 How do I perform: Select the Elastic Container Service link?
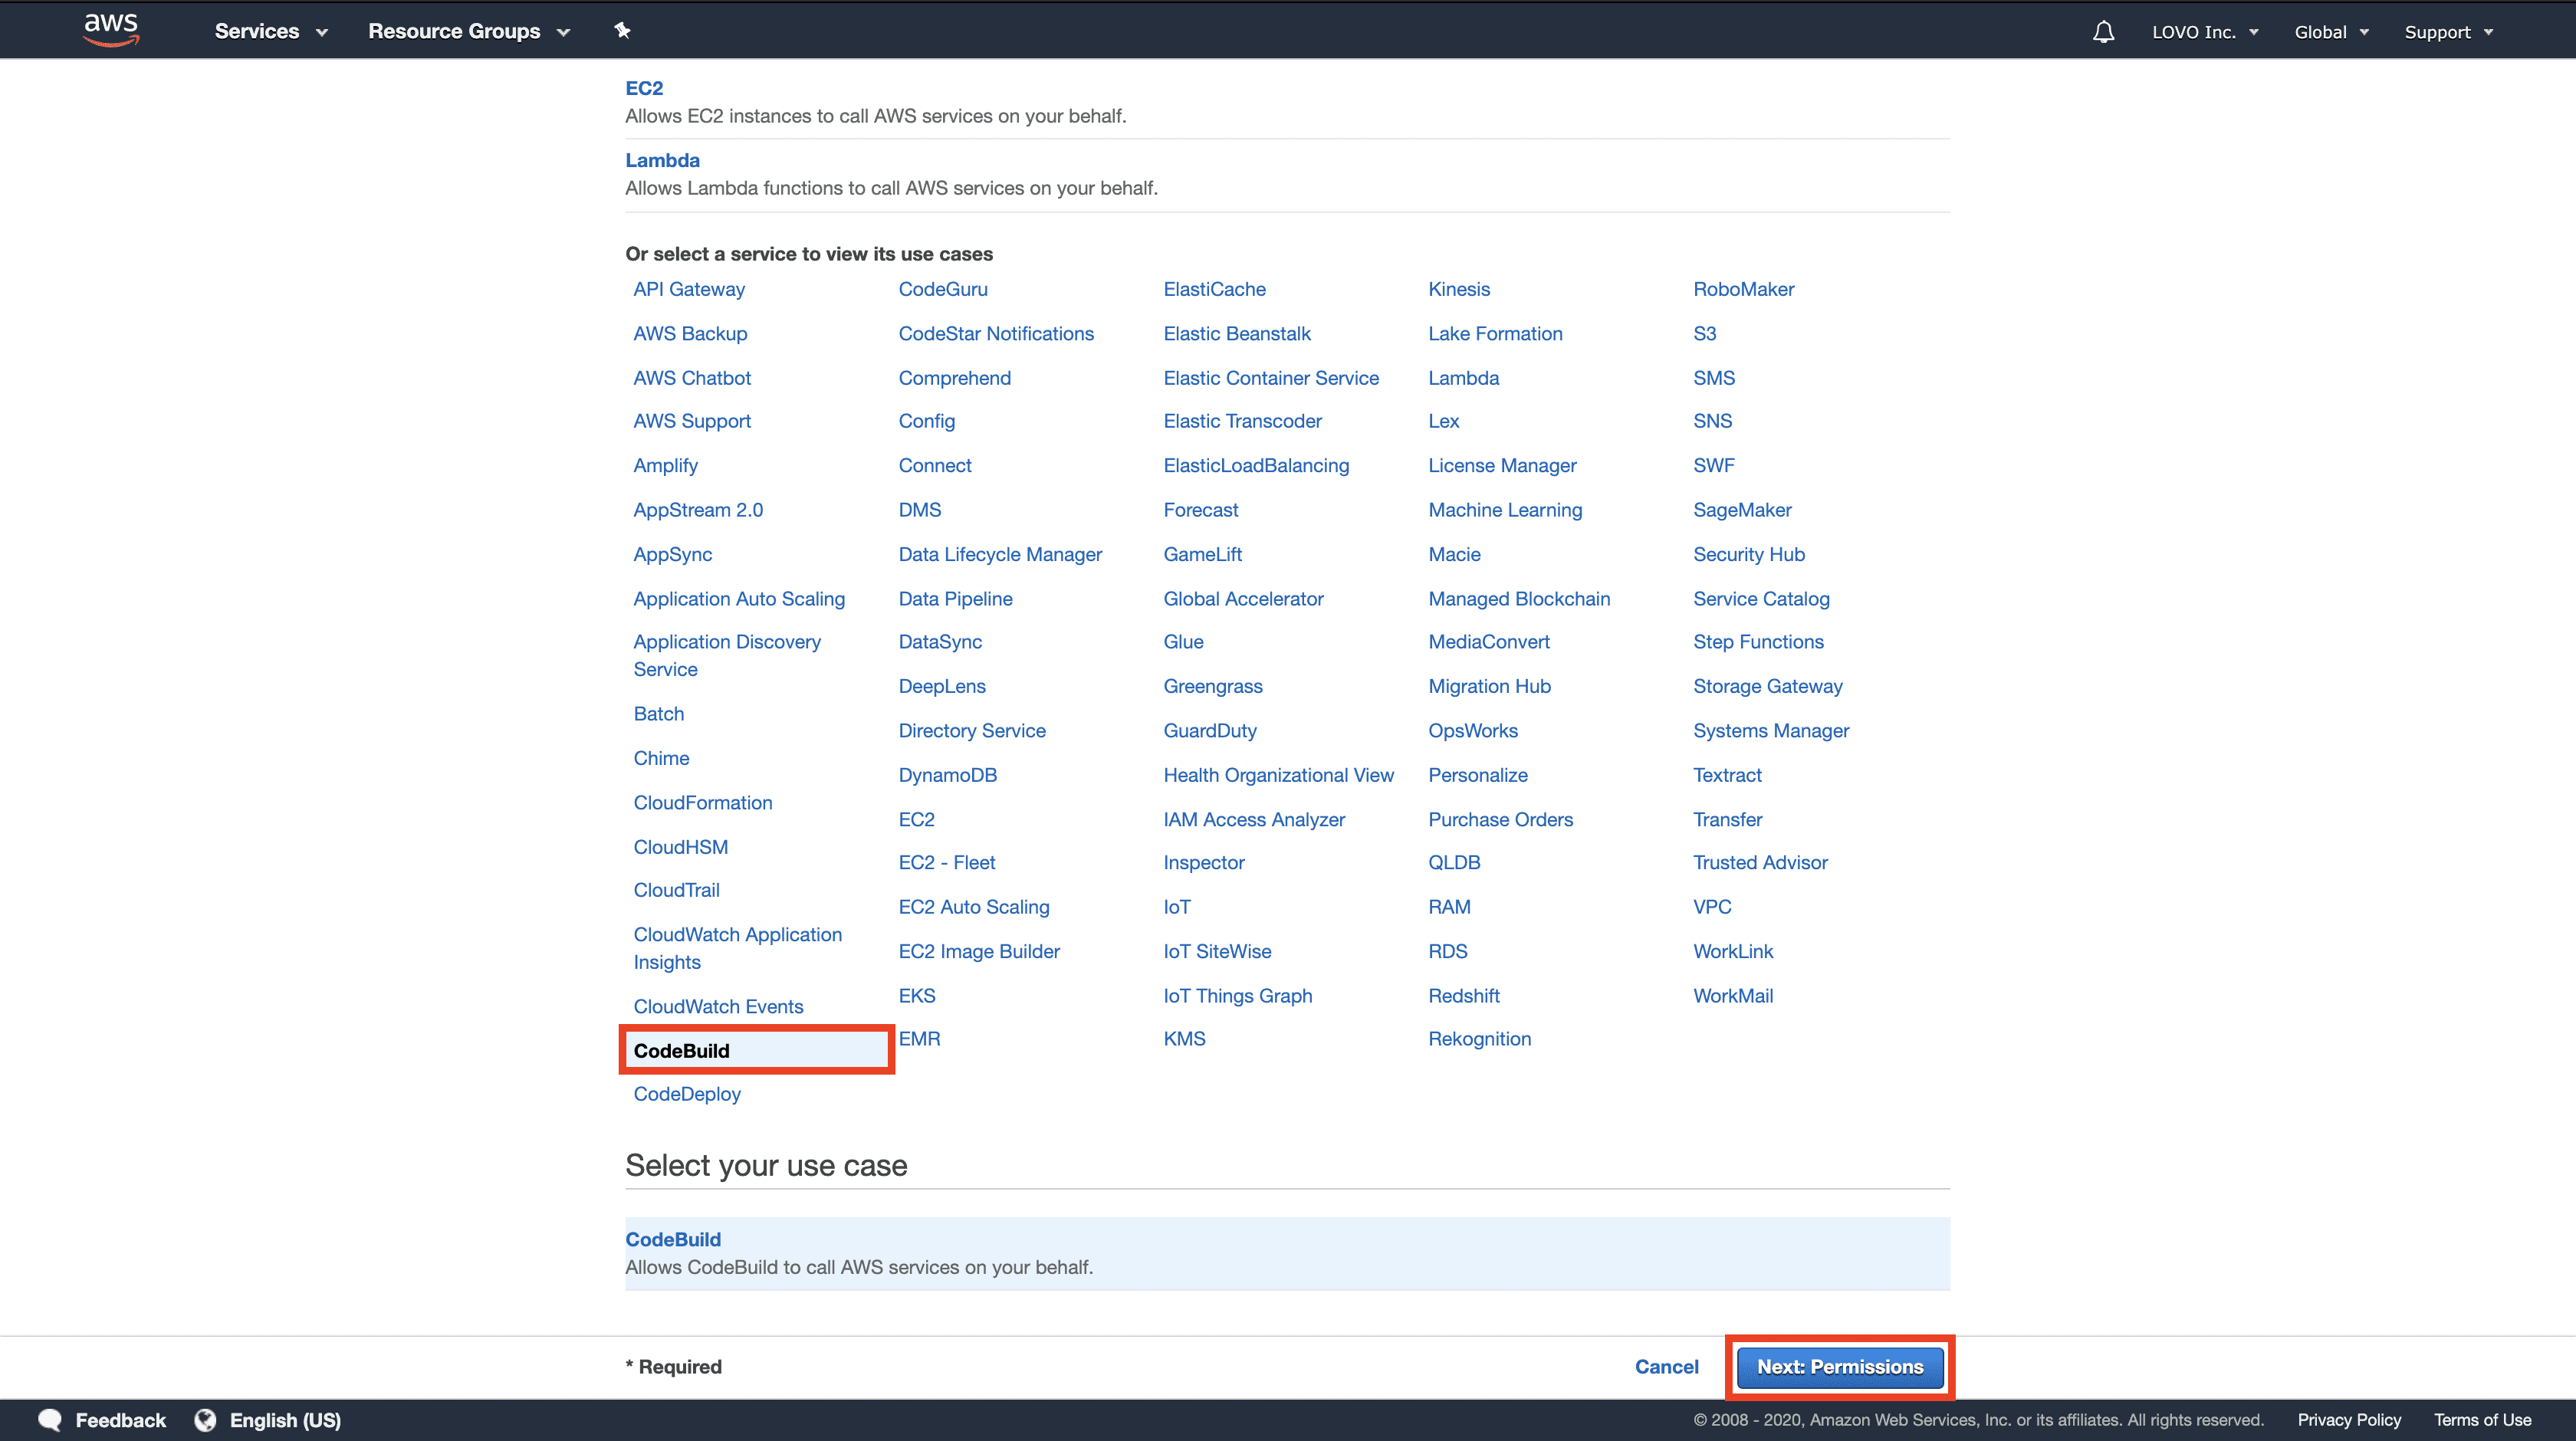click(1271, 378)
